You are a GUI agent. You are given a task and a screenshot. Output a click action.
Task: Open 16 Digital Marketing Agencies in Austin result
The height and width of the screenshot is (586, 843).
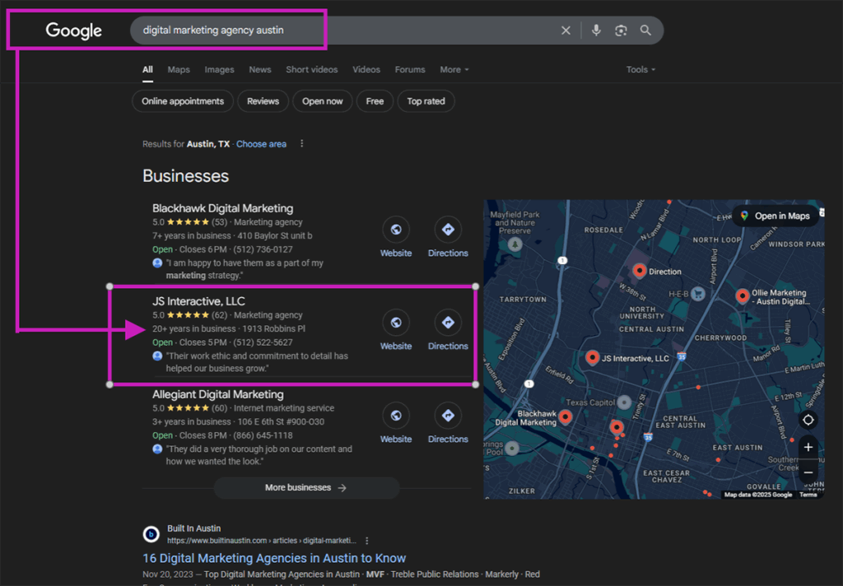(274, 558)
